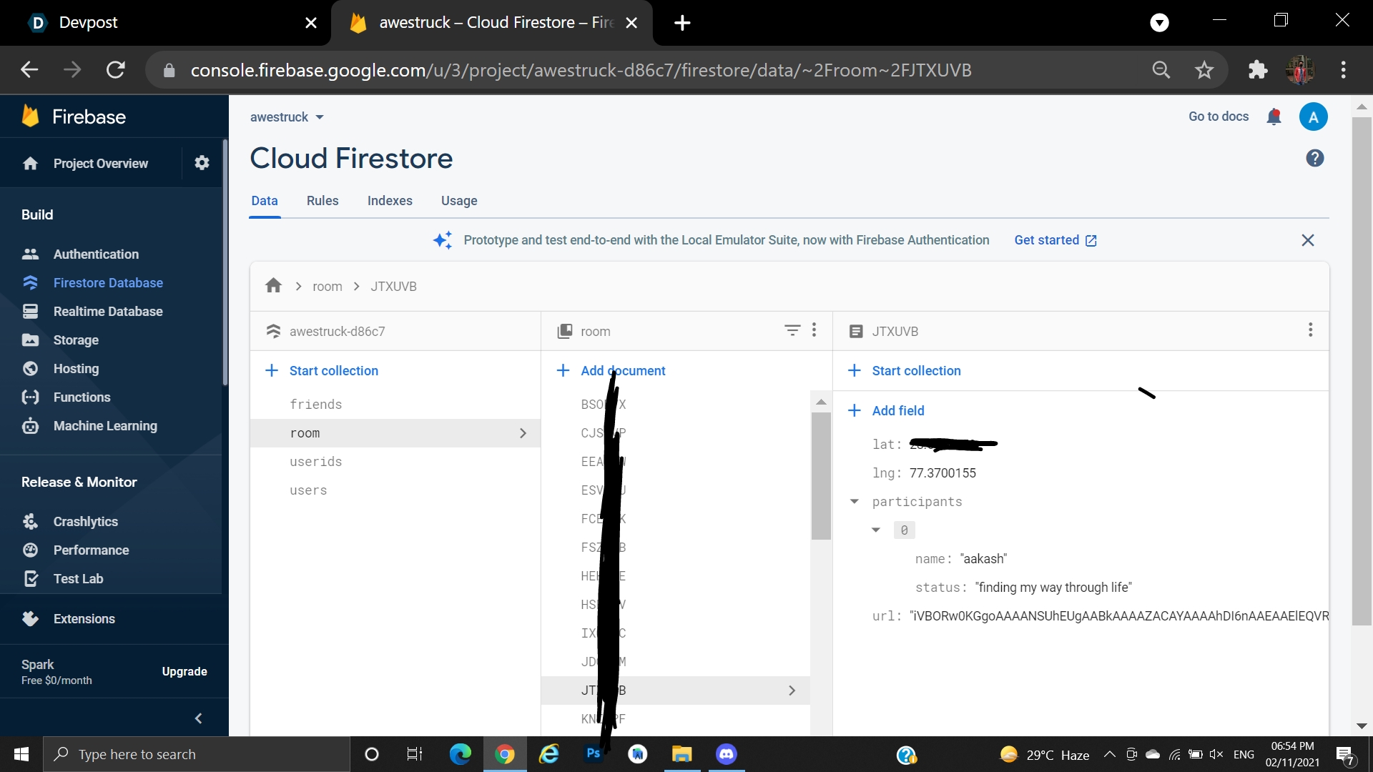
Task: Open three-dot menu for room collection
Action: point(814,330)
